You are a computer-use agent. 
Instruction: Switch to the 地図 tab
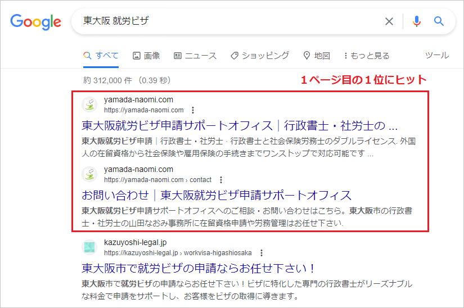point(317,56)
